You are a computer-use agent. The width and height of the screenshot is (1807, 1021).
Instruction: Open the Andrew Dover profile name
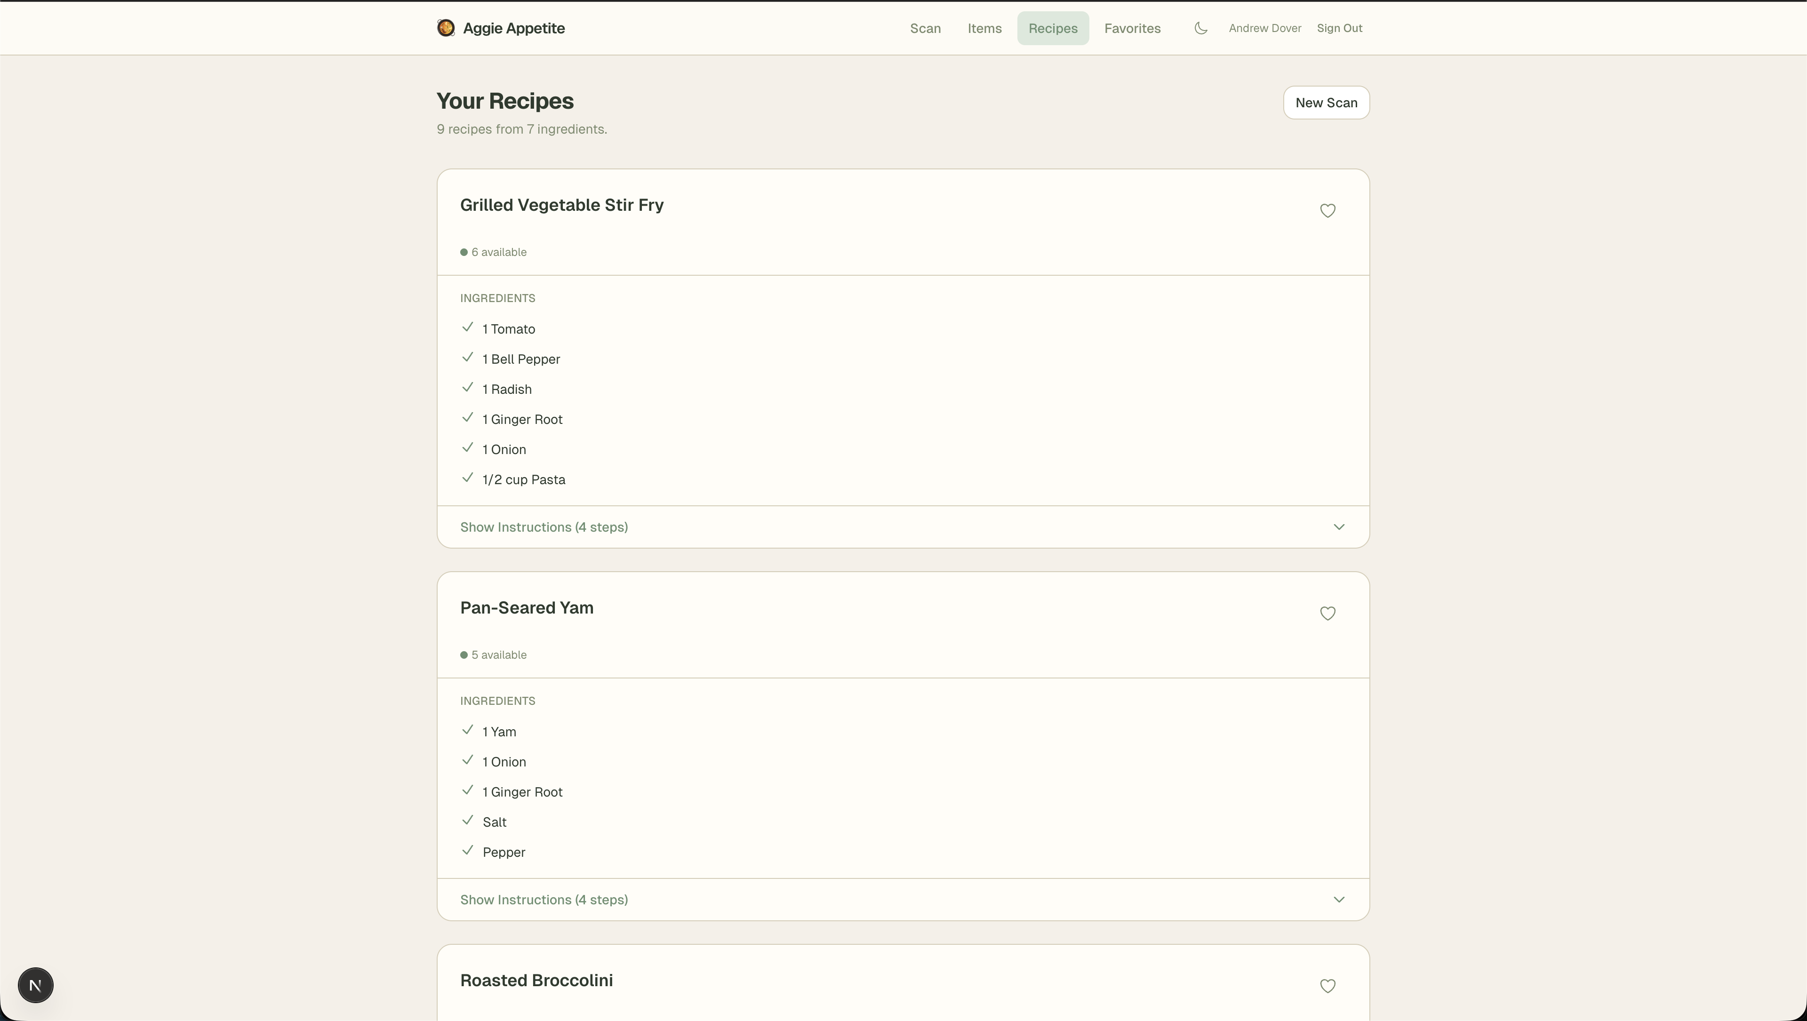[1264, 28]
